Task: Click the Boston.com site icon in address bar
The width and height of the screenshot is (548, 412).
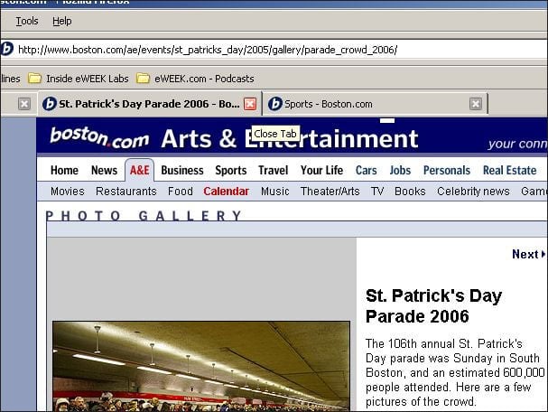Action: (6, 49)
